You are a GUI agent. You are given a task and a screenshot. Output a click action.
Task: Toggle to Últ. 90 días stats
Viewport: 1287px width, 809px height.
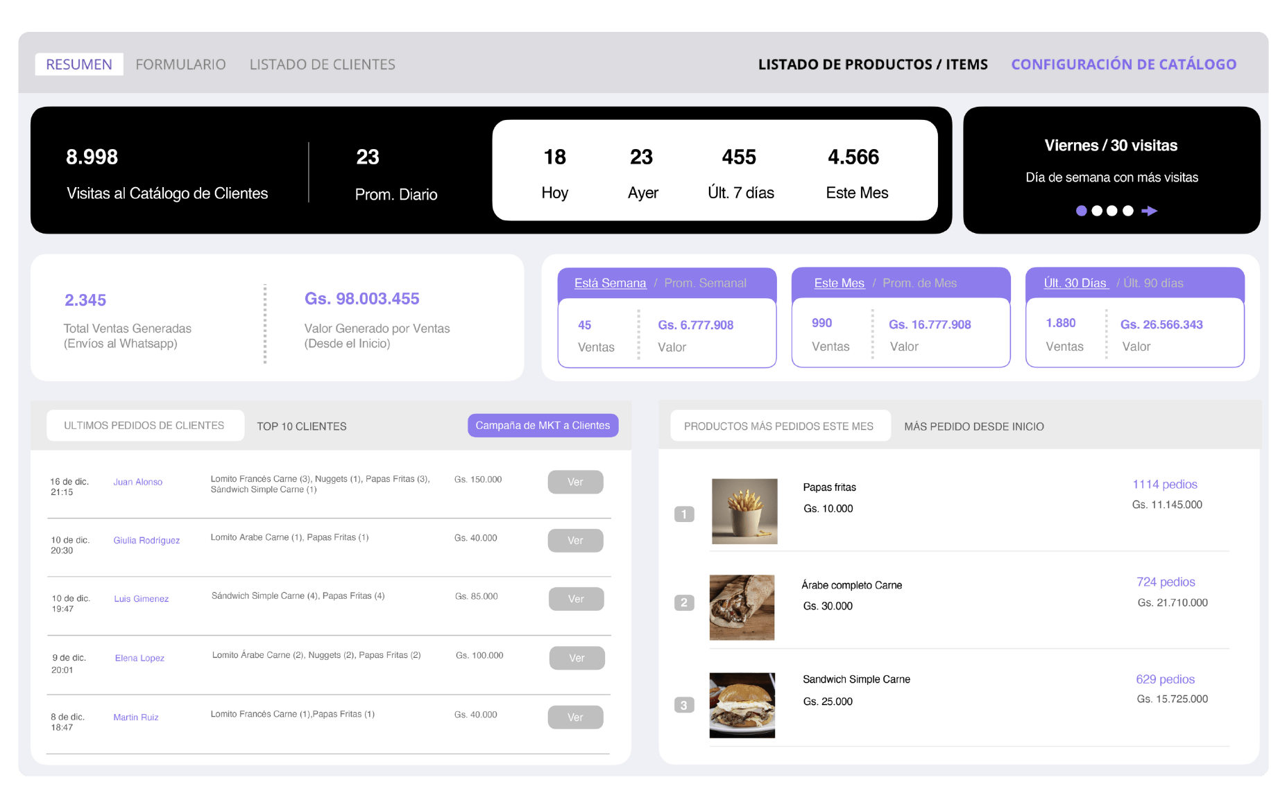1153,283
